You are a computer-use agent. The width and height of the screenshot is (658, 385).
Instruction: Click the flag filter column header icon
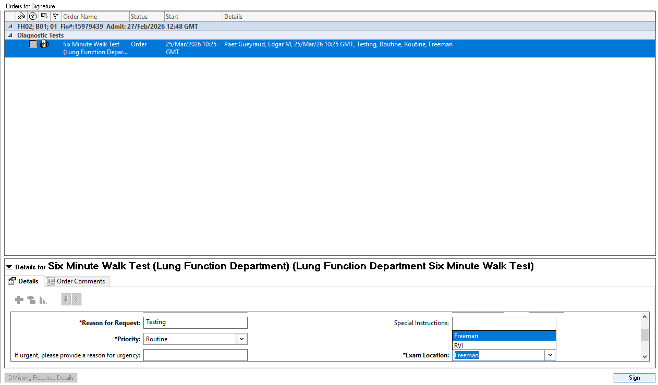[56, 17]
